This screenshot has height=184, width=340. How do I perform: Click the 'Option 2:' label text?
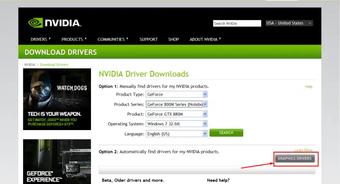[108, 152]
